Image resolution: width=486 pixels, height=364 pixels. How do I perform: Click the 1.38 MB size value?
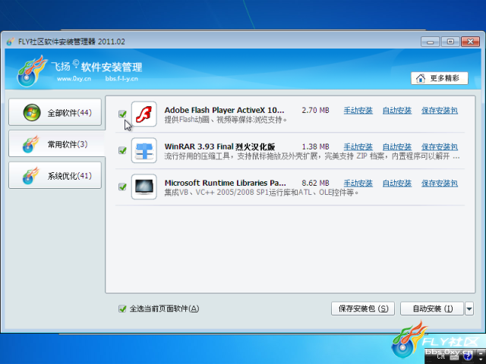[316, 146]
